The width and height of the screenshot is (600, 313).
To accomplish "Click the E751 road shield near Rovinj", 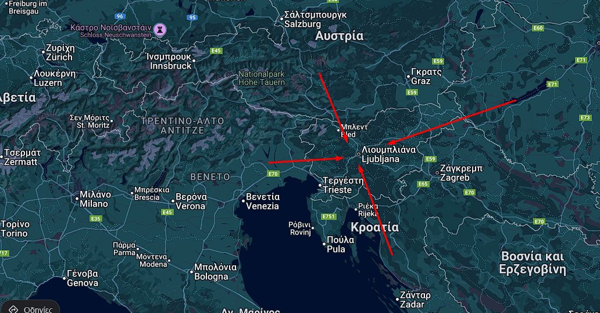I will (x=328, y=216).
